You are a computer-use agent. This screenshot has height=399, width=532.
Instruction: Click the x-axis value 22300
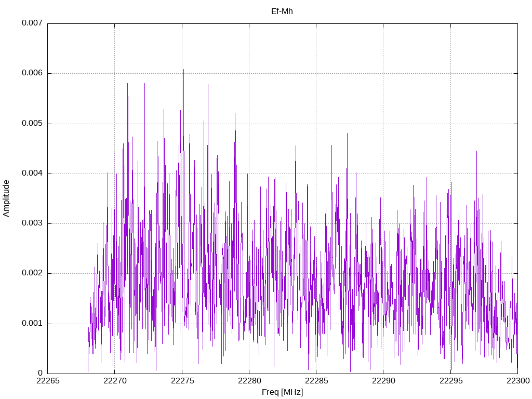[518, 381]
